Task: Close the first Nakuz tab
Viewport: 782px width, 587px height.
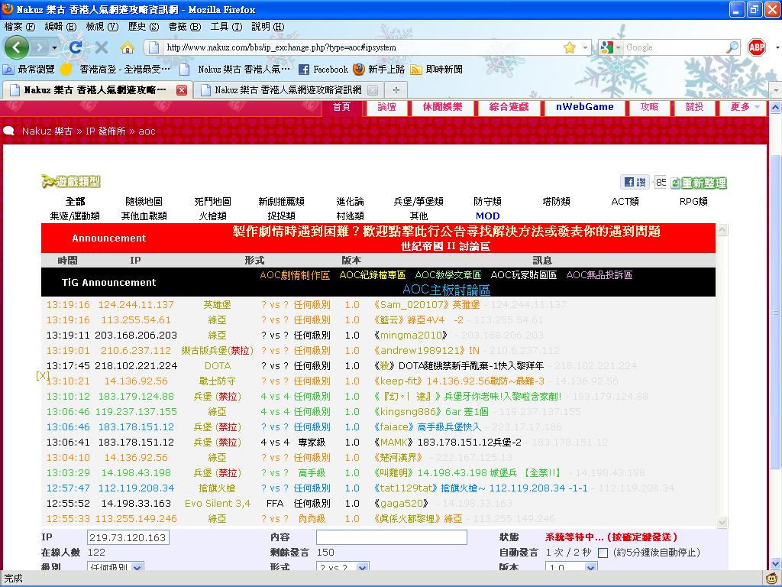Action: (x=182, y=90)
